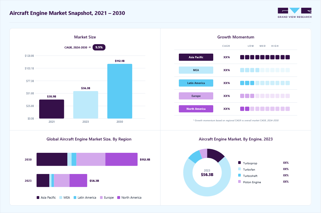Click the 9.9% CAGR badge
This screenshot has width=321, height=213.
click(x=99, y=47)
